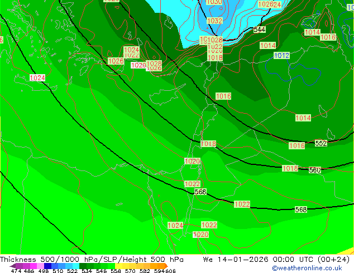Image resolution: width=354 pixels, height=273 pixels.
Task: Click the legend value 522
Action: click(72, 271)
